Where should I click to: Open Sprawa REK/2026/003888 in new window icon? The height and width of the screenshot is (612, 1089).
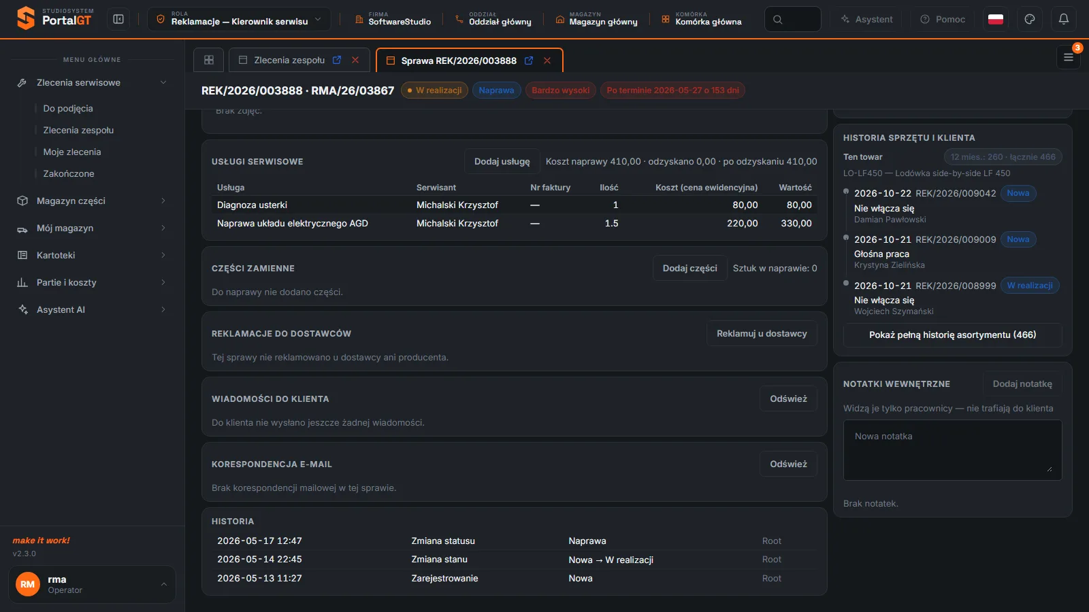click(x=529, y=61)
